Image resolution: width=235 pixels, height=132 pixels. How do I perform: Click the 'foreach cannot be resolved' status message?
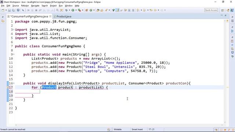tap(13, 129)
